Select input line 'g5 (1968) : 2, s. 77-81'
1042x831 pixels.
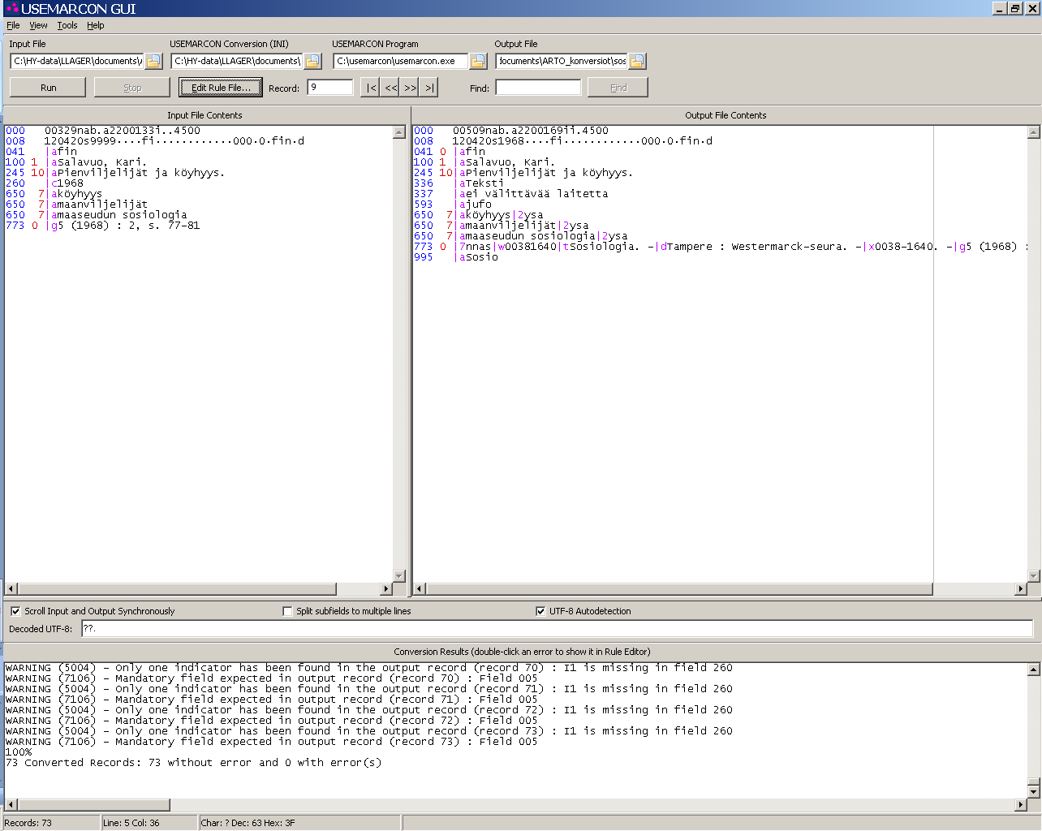(125, 226)
